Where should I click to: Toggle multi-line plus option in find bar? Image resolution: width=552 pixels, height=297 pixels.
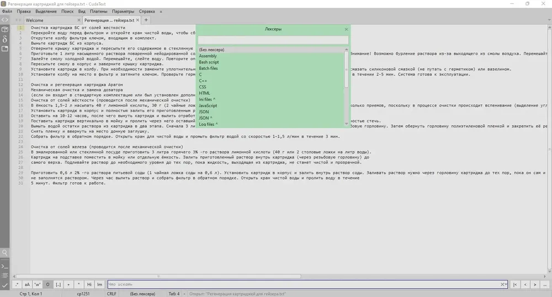tap(68, 284)
